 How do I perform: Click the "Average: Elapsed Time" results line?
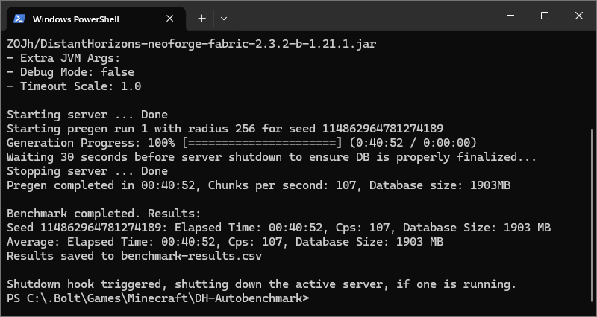tap(225, 242)
